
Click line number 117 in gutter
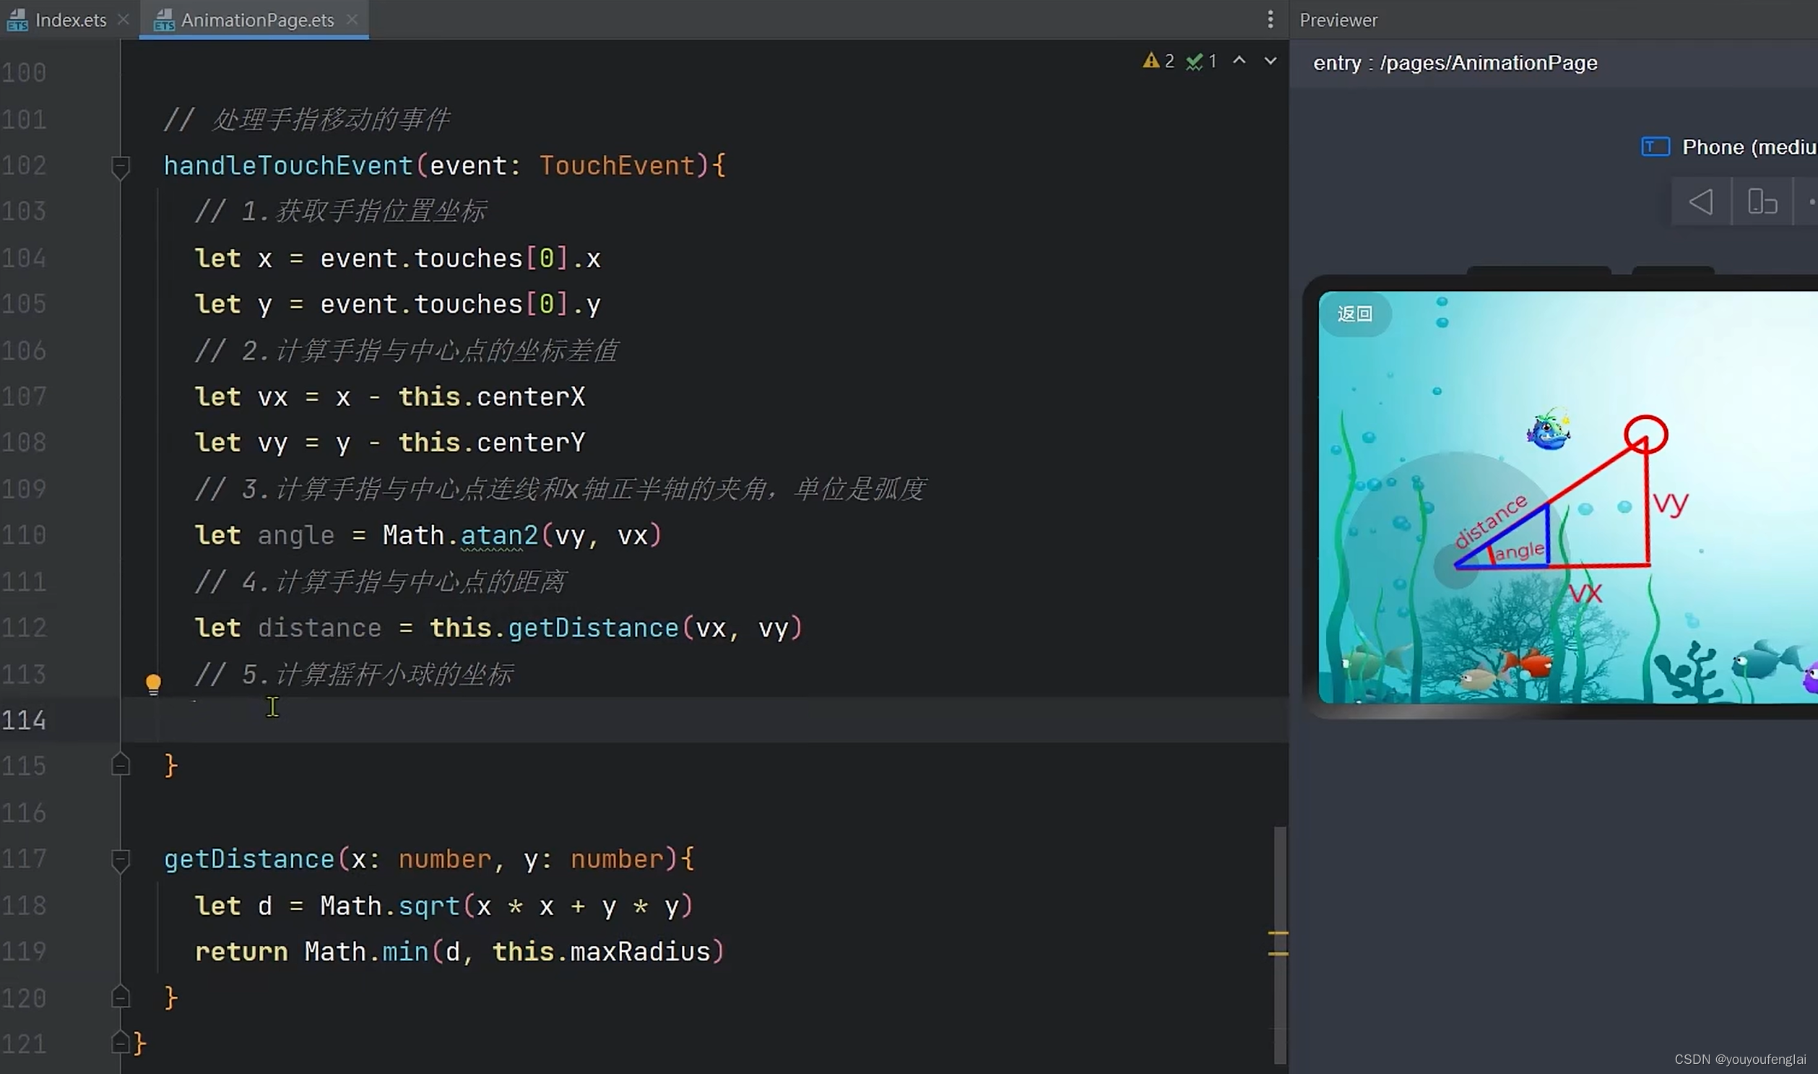pos(24,859)
